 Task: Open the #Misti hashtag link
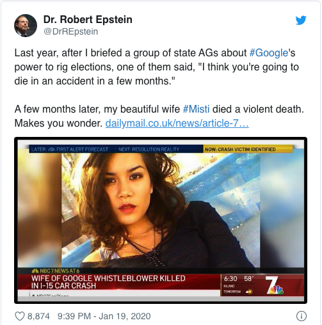196,109
